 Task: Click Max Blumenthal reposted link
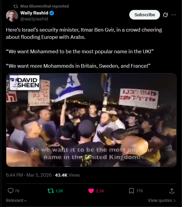pos(45,6)
